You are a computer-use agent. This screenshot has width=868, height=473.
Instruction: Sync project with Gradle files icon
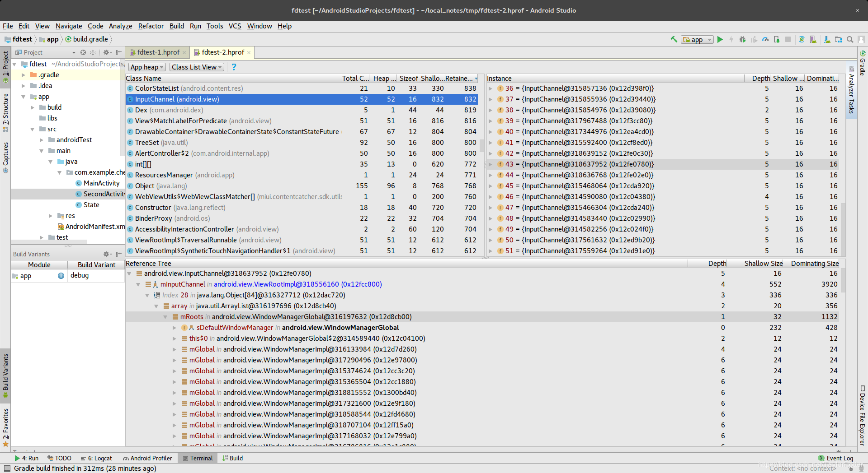point(802,39)
